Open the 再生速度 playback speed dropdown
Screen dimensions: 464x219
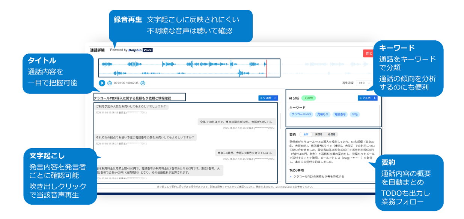click(365, 83)
